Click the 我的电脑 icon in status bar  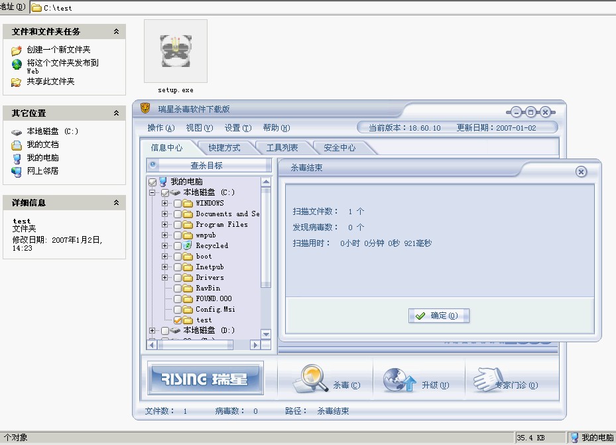[574, 438]
